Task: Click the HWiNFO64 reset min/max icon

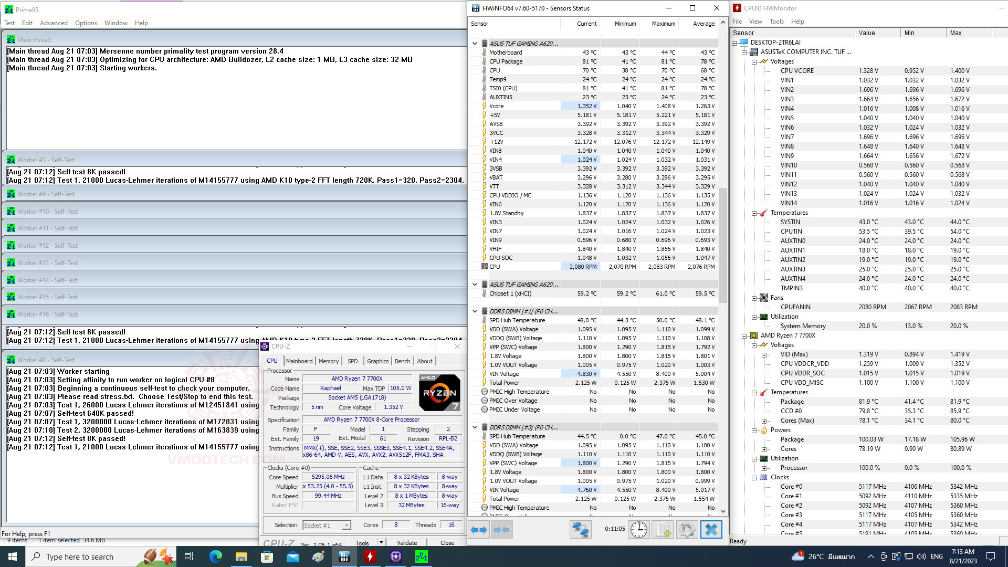Action: pyautogui.click(x=638, y=529)
